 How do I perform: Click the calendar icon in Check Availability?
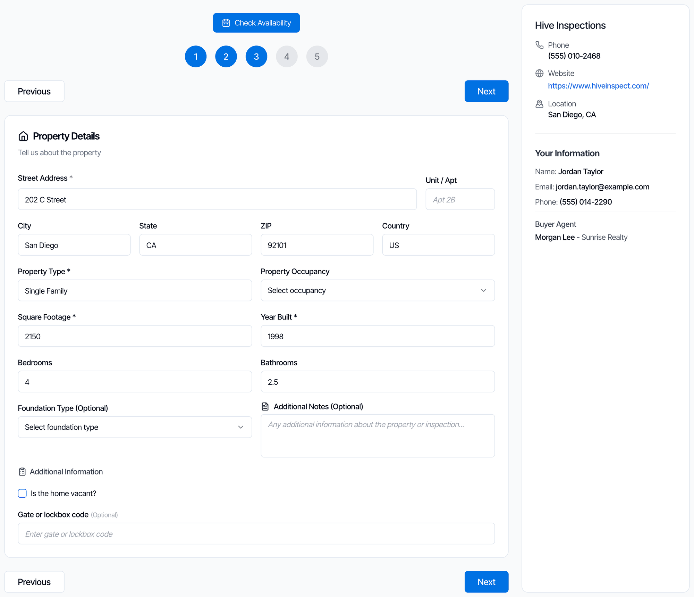(x=226, y=23)
